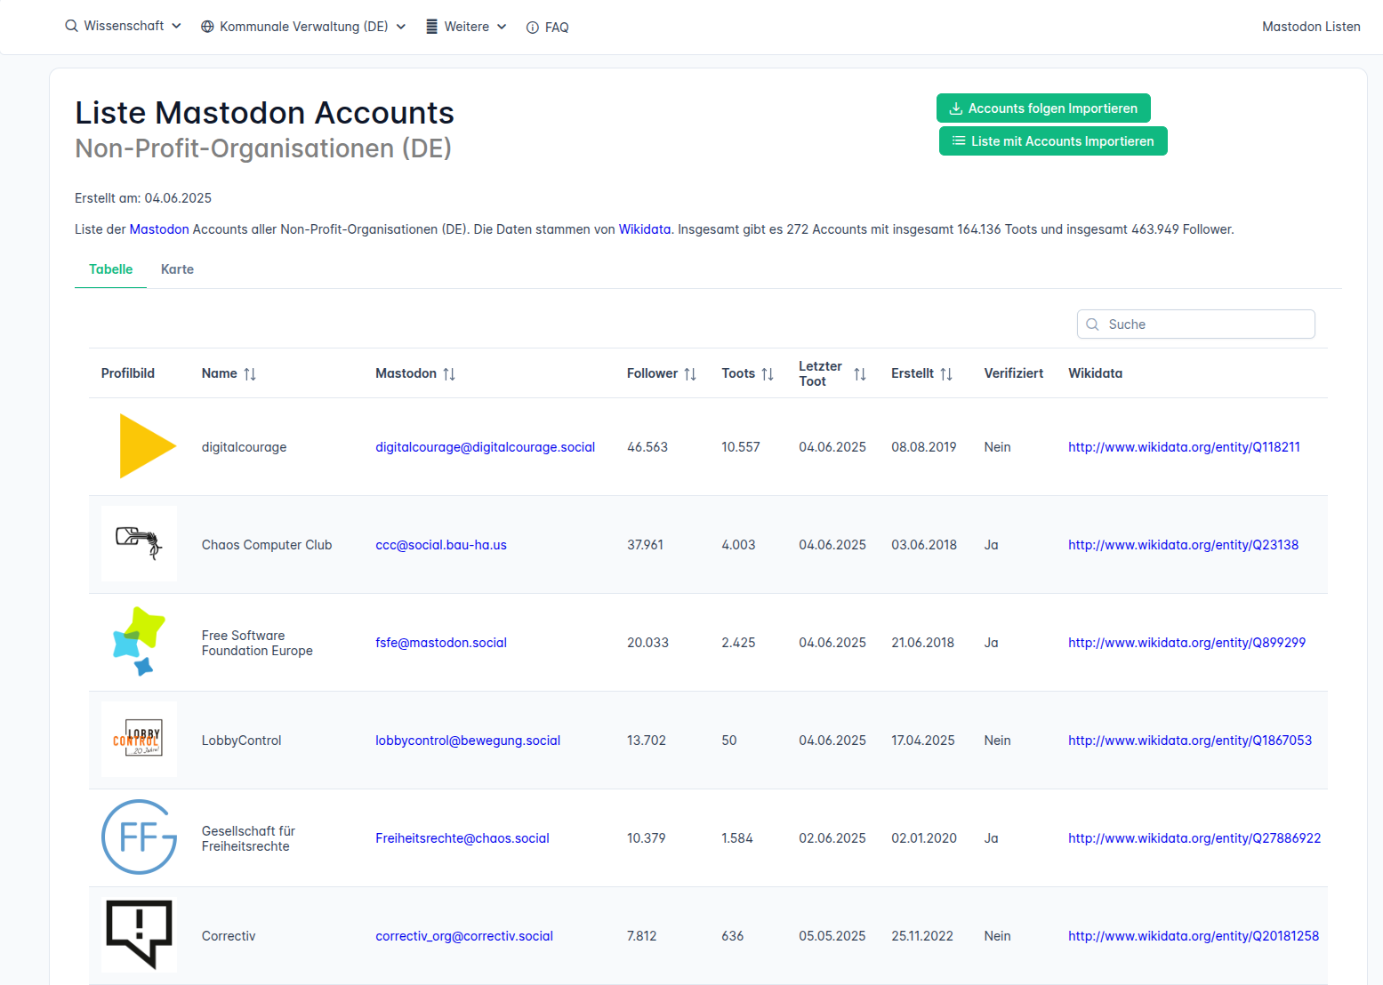Sort table by Follower column arrows

point(690,374)
